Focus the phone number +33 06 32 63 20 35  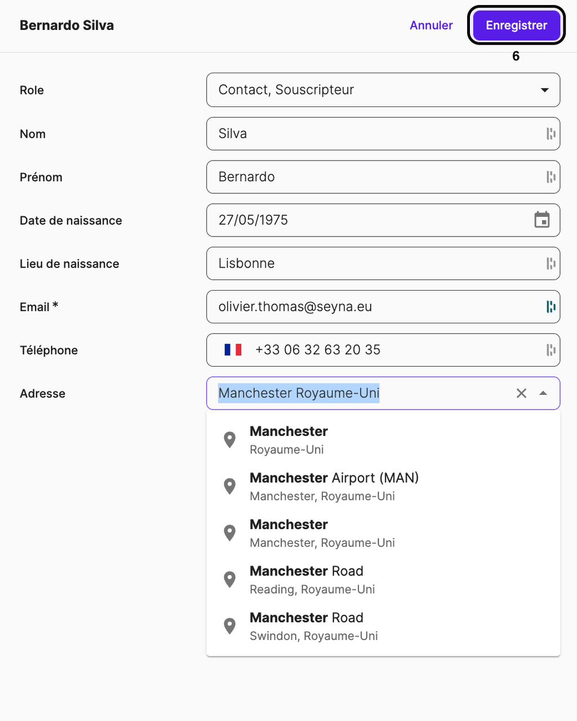point(318,350)
